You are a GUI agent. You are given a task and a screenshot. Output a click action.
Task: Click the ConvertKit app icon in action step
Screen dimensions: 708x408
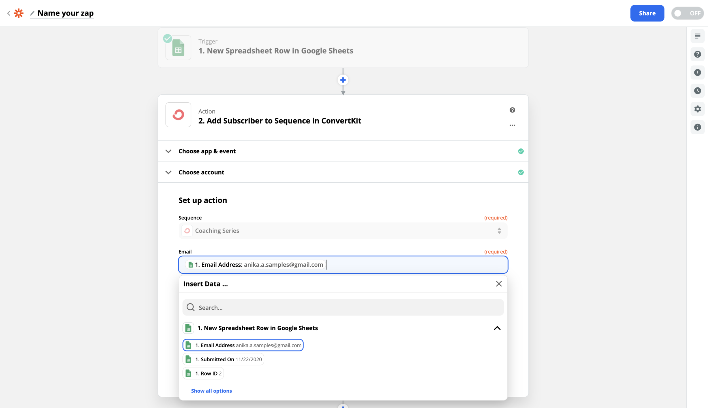pos(178,115)
